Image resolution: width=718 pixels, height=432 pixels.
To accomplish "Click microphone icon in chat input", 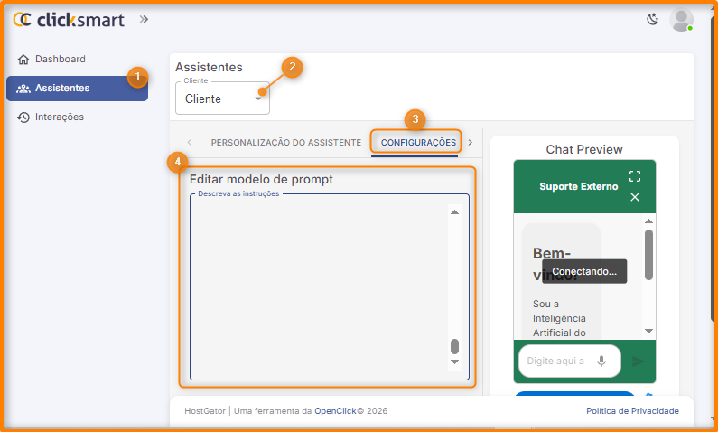I will point(601,362).
